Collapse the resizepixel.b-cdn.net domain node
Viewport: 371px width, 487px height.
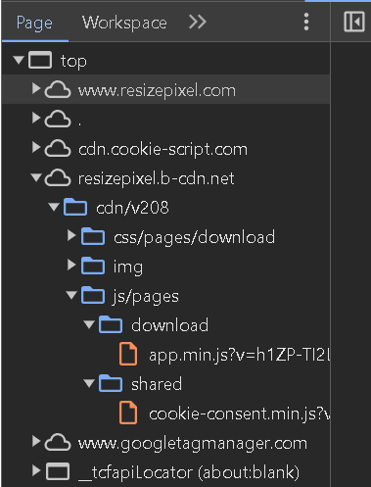pyautogui.click(x=36, y=178)
